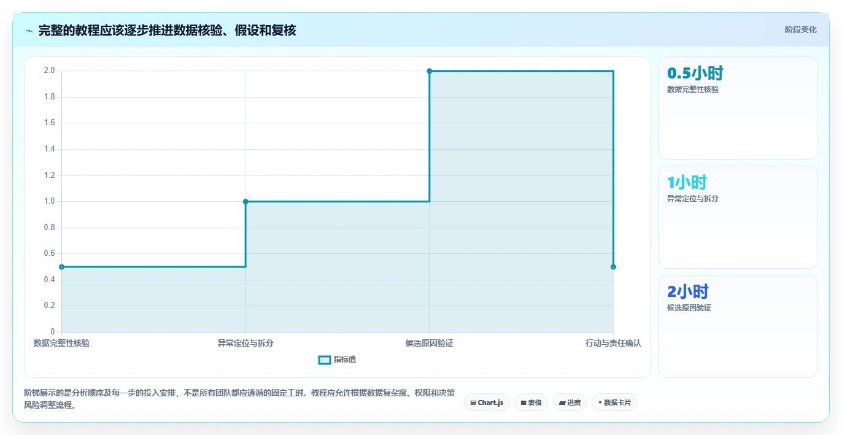Click the legend color box for 指标值
Screen dimensions: 842x435
coord(325,360)
